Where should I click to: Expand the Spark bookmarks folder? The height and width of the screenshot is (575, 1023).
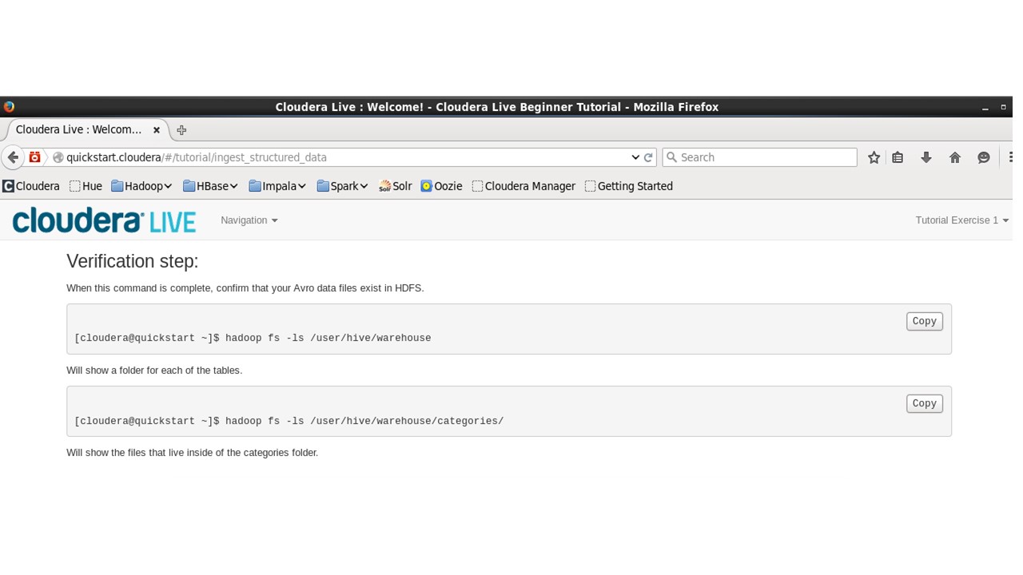point(342,186)
